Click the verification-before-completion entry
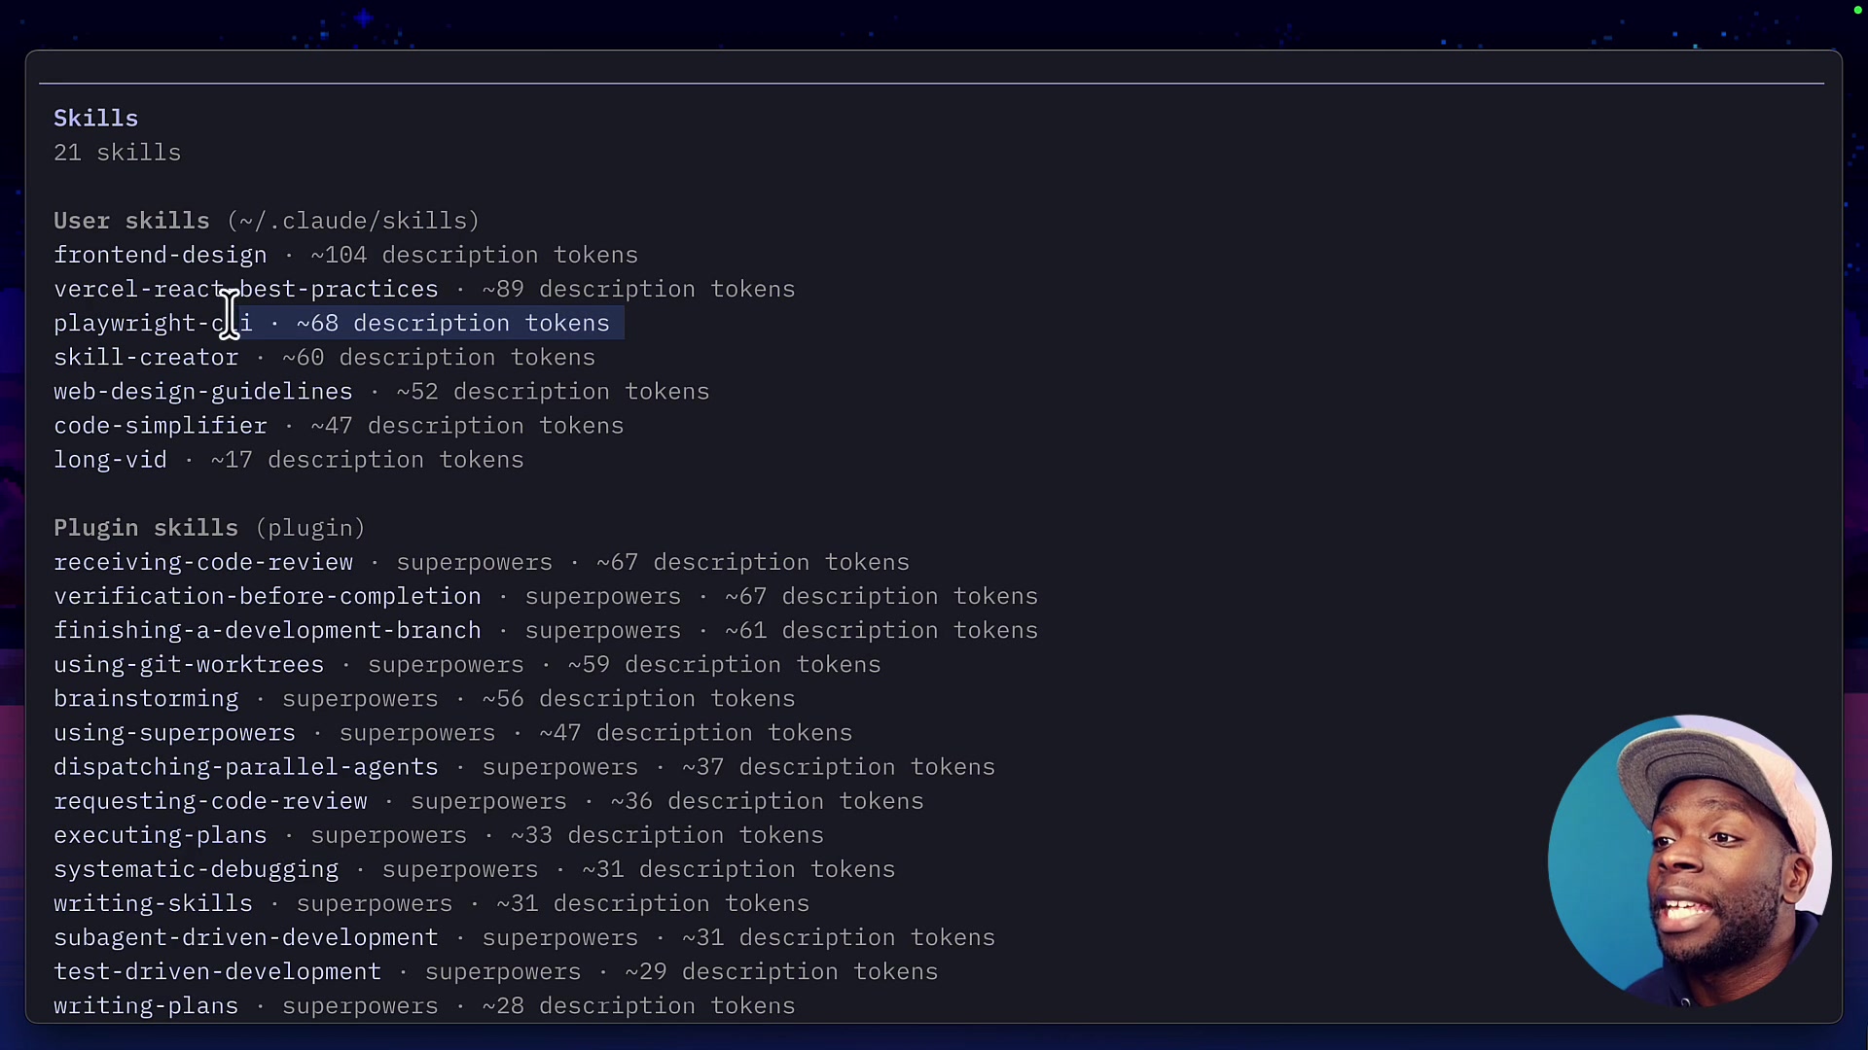This screenshot has width=1868, height=1050. (268, 596)
